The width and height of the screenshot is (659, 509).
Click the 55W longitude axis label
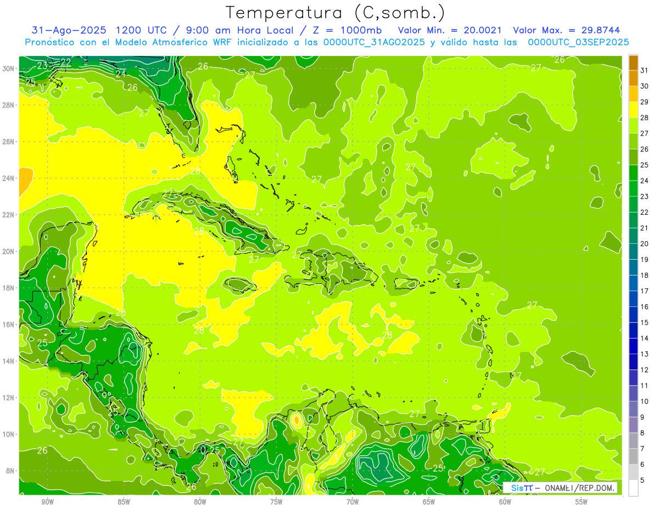click(x=582, y=502)
